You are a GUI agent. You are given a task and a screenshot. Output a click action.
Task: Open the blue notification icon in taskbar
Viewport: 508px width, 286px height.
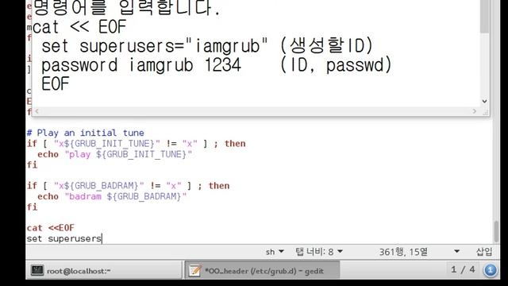tap(491, 270)
